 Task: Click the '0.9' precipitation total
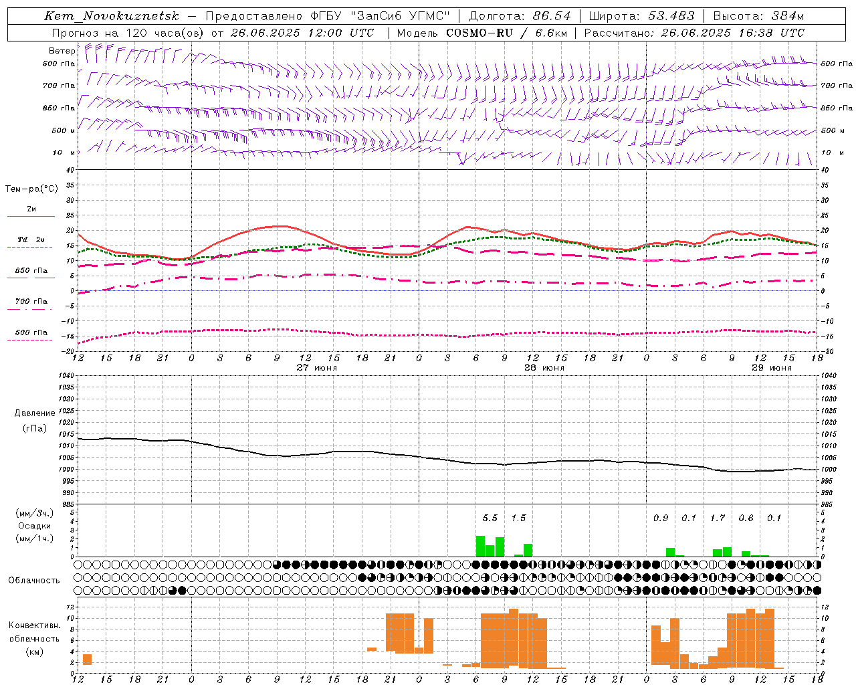[x=661, y=518]
